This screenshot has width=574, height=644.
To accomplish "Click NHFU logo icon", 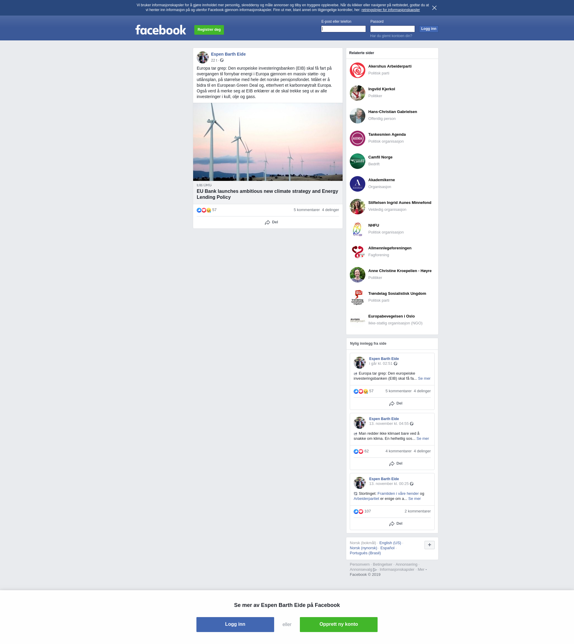I will [x=357, y=229].
